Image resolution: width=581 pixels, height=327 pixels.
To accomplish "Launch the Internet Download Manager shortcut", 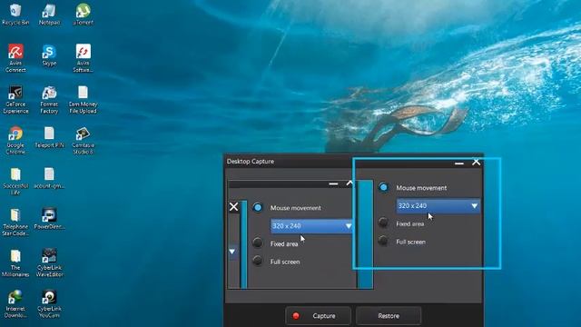I will 15,304.
